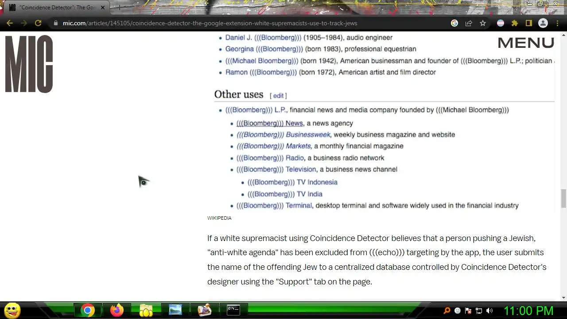
Task: Open the smiley face start button
Action: tap(12, 310)
